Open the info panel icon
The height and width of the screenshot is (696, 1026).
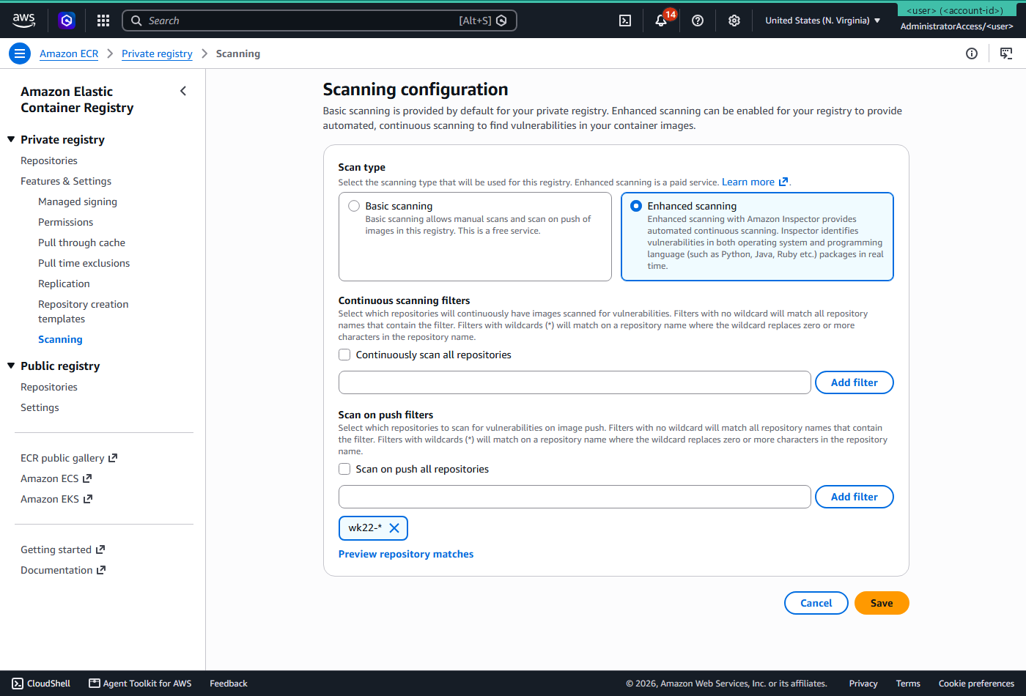pyautogui.click(x=972, y=53)
